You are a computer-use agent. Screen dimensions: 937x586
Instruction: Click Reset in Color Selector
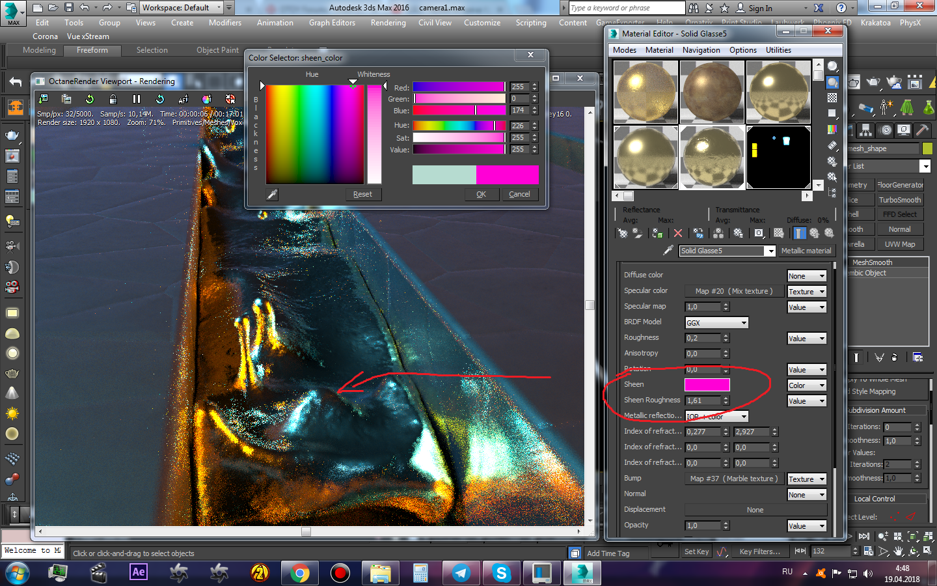click(362, 194)
